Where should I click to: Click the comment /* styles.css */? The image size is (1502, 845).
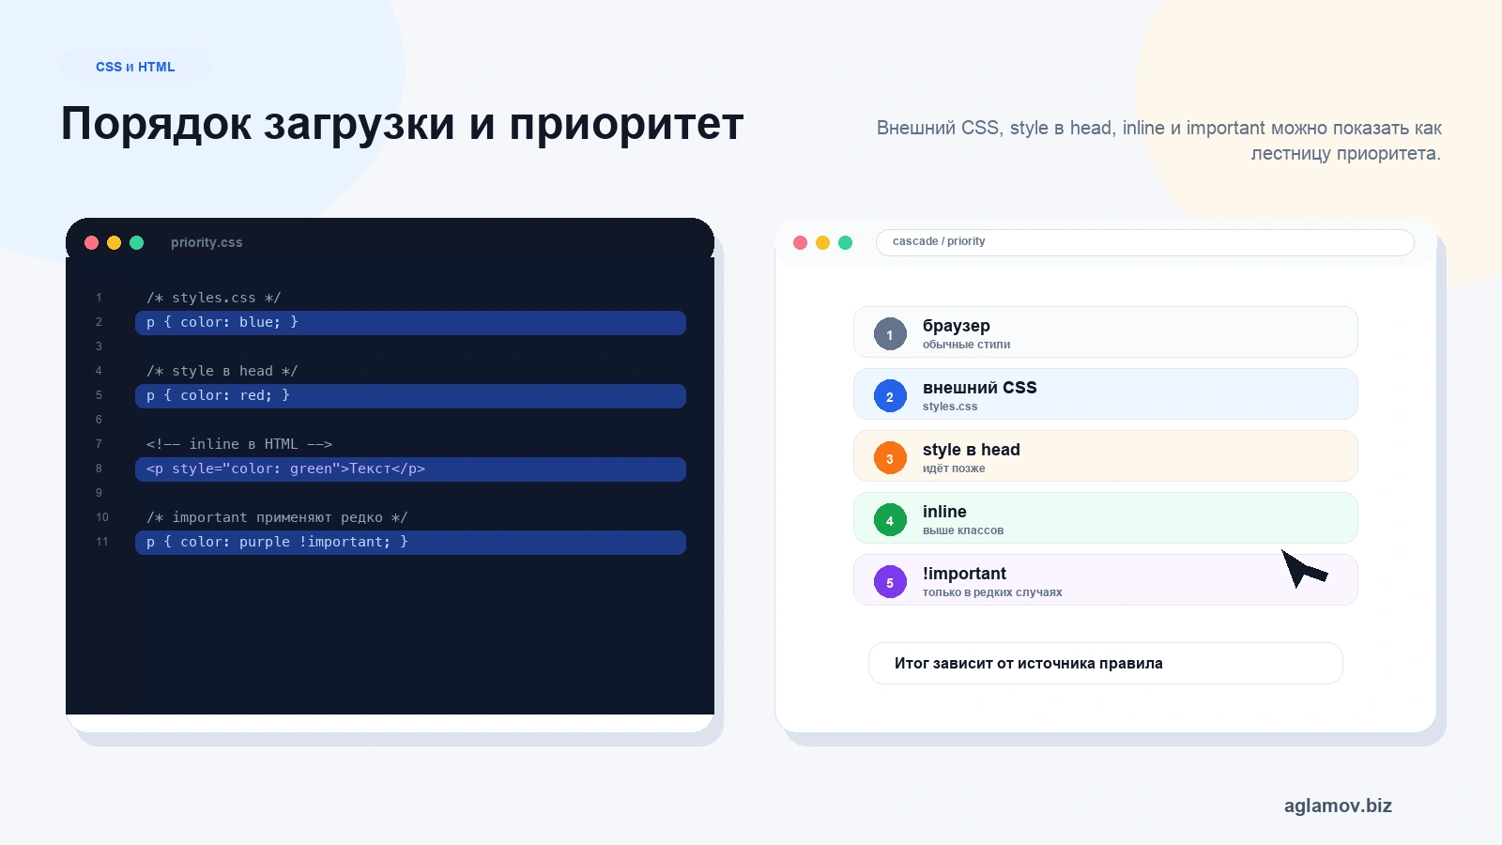pos(213,298)
